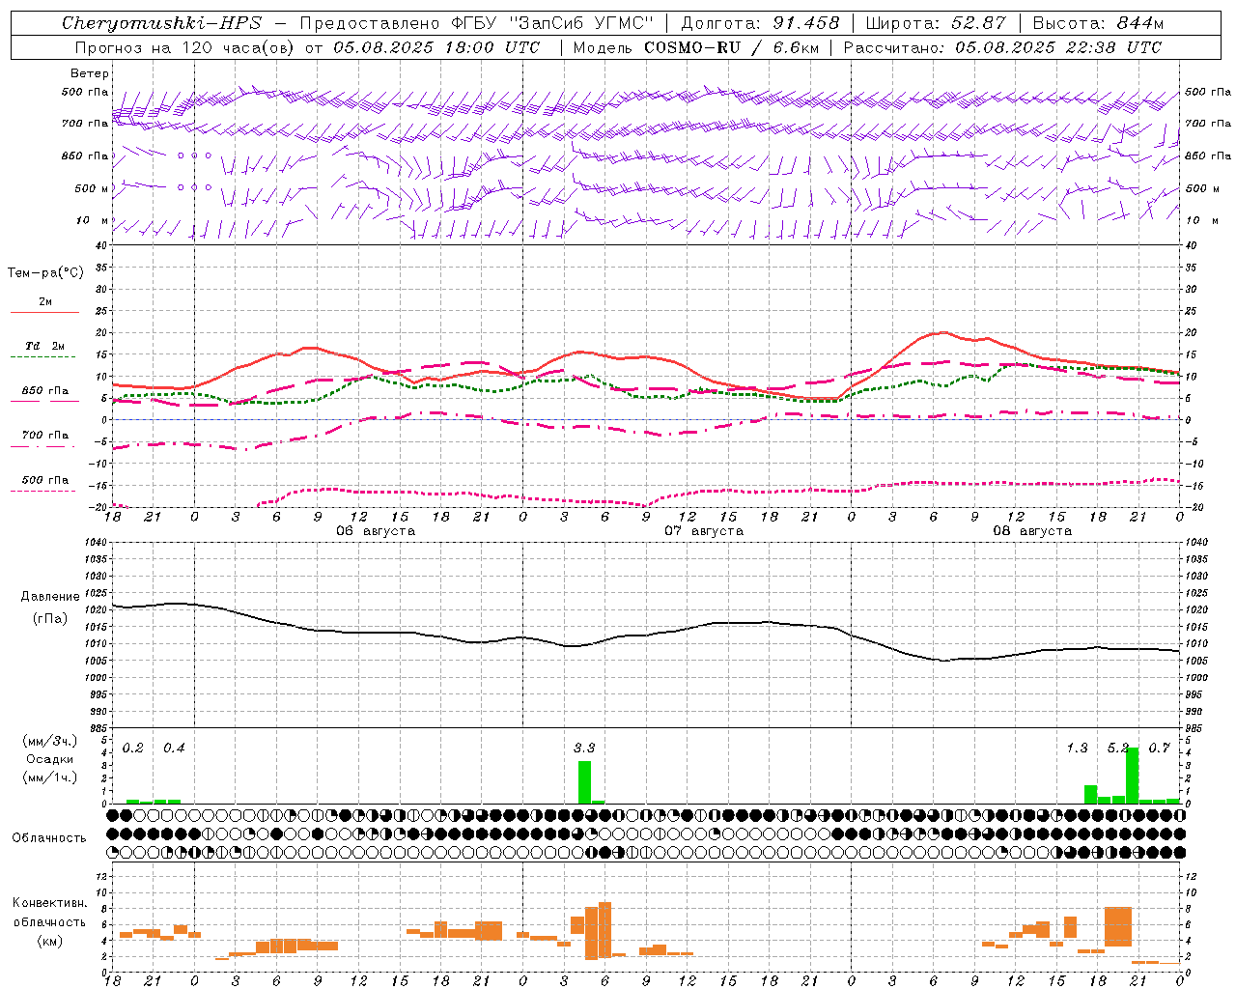Click the 'Осадки' precipitation label
Screen dimensions: 1236x989
[50, 759]
